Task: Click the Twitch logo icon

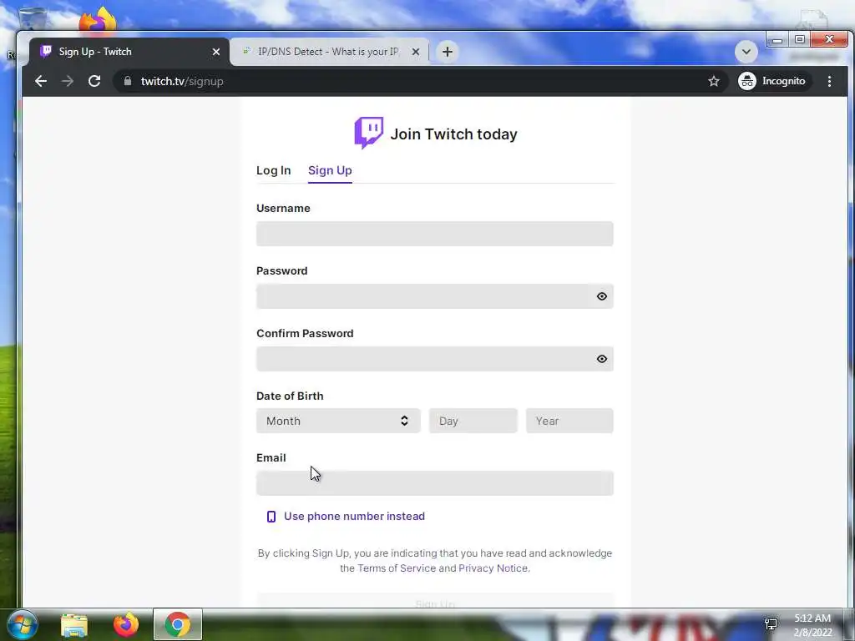Action: (368, 133)
